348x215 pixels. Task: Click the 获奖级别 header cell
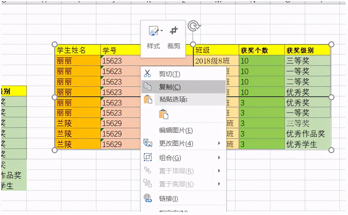click(307, 50)
